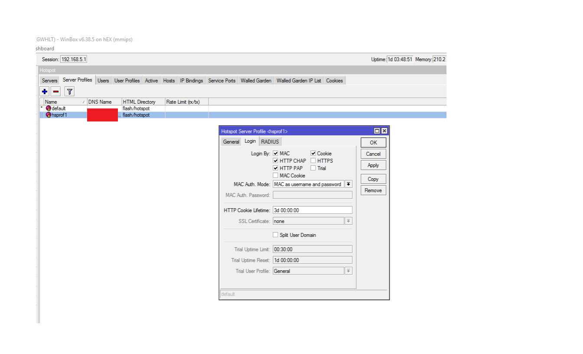Sort by the Rate Limit (rx/tx) column
The width and height of the screenshot is (583, 354).
(x=187, y=102)
